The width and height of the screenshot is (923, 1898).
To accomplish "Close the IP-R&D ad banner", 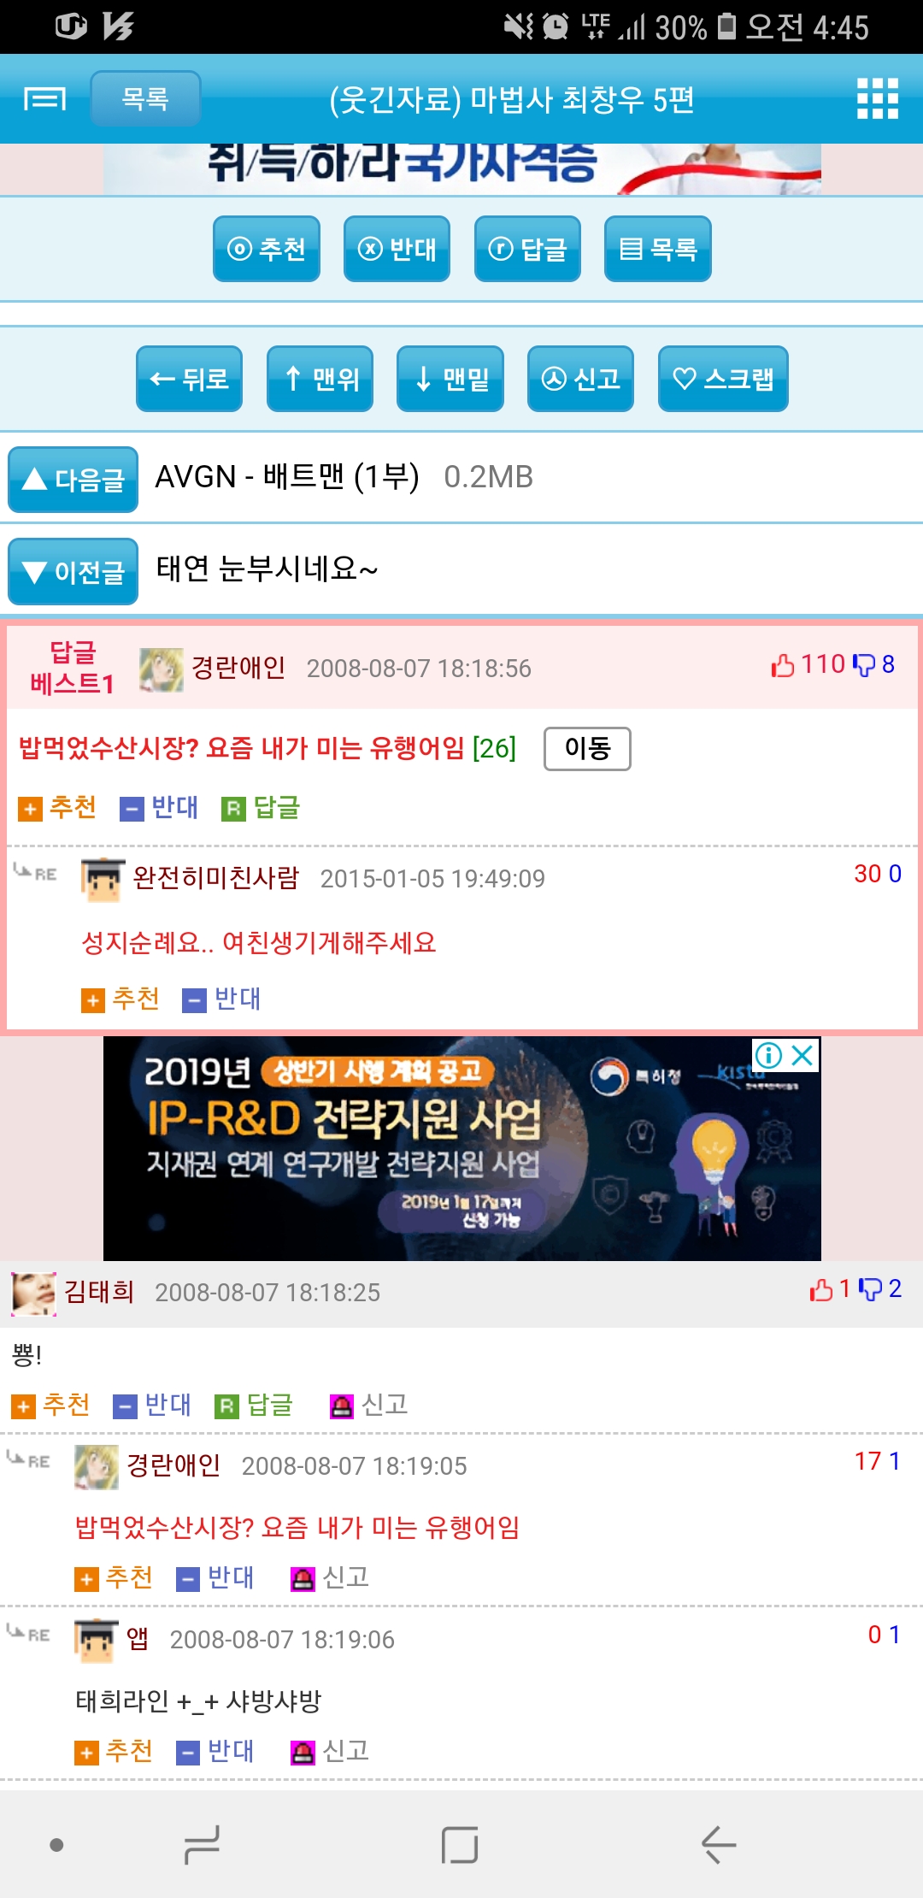I will 802,1056.
